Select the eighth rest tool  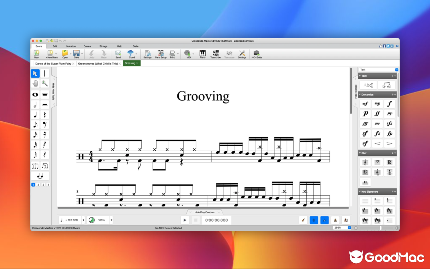tap(45, 124)
